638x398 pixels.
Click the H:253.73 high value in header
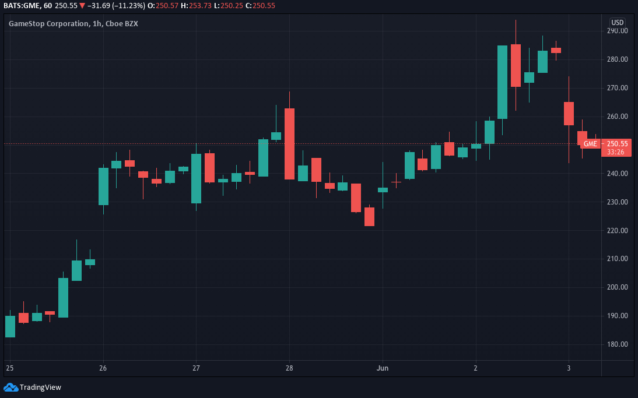196,6
